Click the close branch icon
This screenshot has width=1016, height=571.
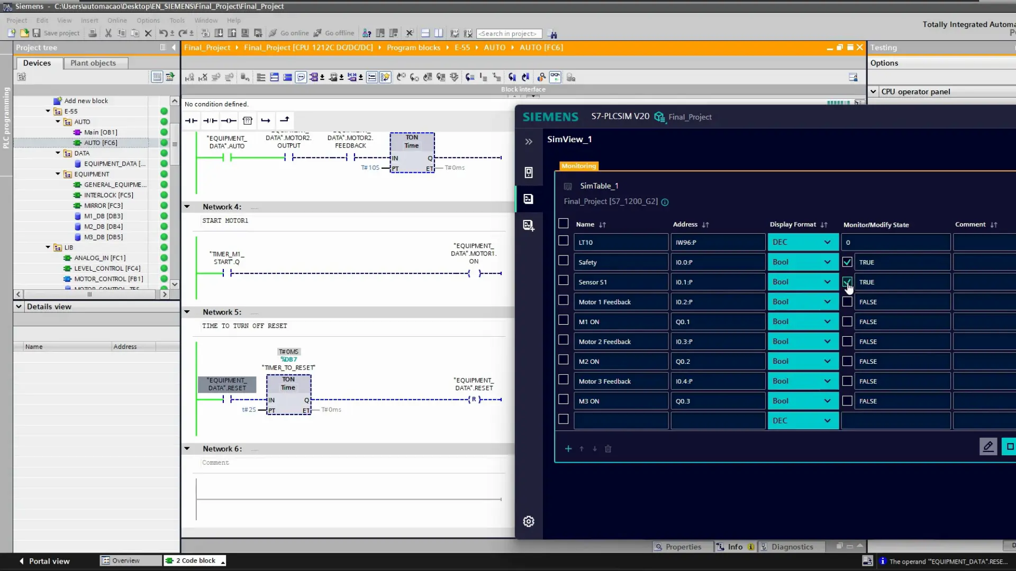(284, 121)
